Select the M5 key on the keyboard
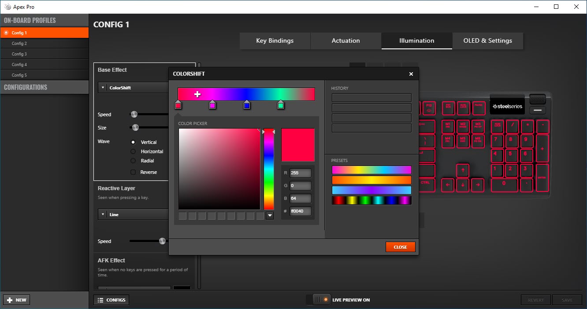Image resolution: width=587 pixels, height=309 pixels. click(x=463, y=141)
